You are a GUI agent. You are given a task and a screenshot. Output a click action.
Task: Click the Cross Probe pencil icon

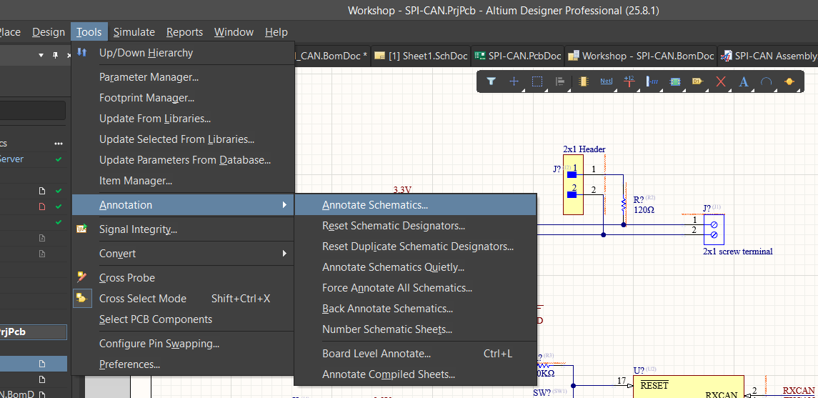82,277
